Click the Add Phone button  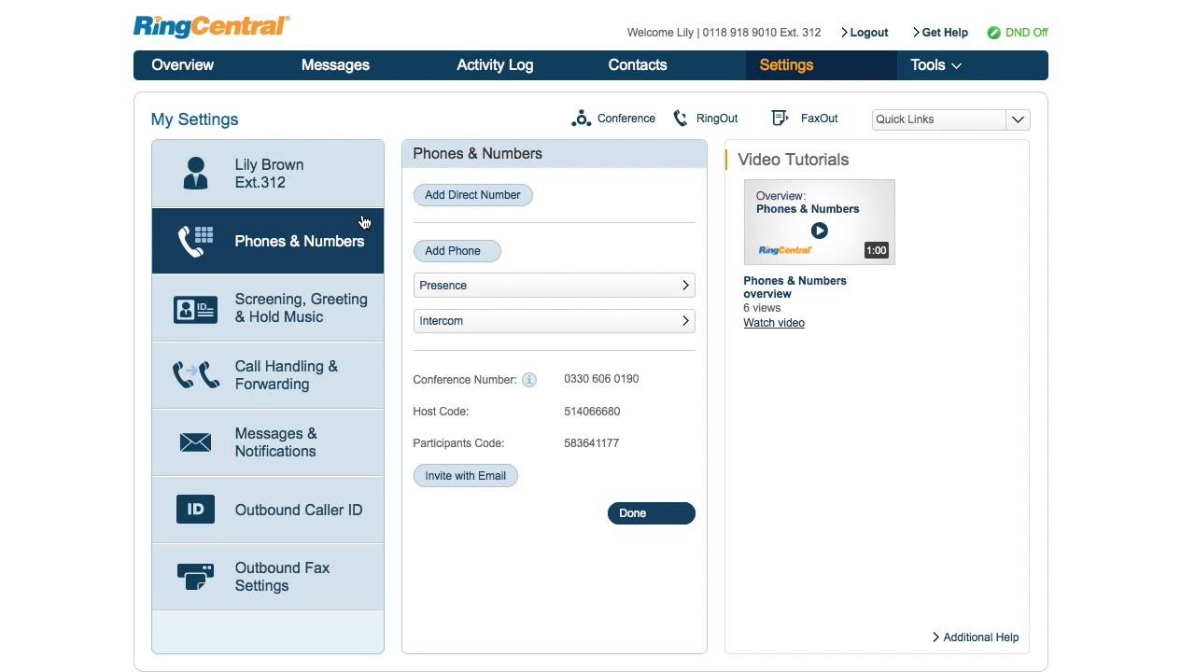click(457, 251)
